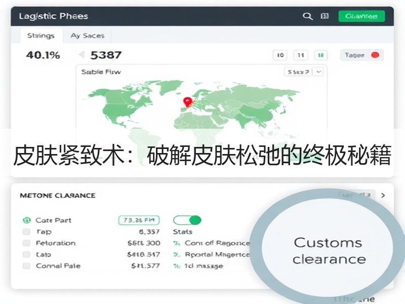Click the 1d message percent icon
405x304 pixels.
177,266
